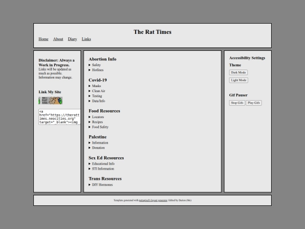This screenshot has width=305, height=229.
Task: Click the Accessibility Settings heading
Action: pos(247,58)
